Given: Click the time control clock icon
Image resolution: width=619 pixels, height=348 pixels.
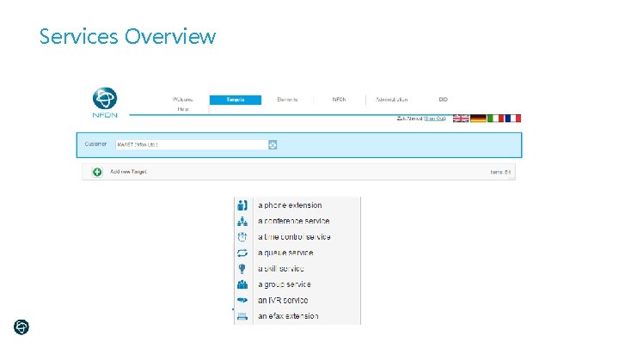Looking at the screenshot, I should coord(242,237).
